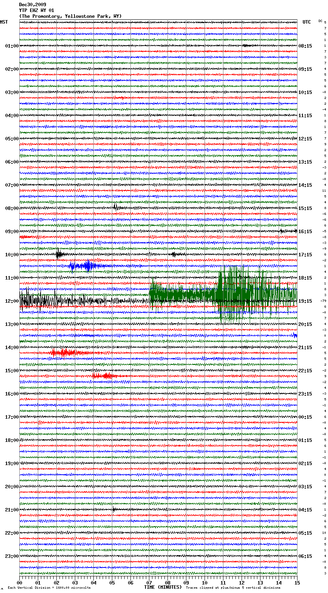The height and width of the screenshot is (593, 328).
Task: Click the '21:00' MST time label
Action: pos(12,510)
